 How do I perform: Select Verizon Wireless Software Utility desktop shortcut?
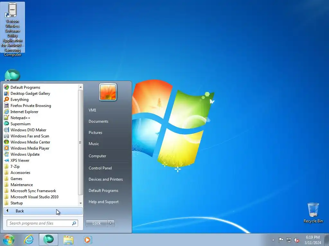13,29
